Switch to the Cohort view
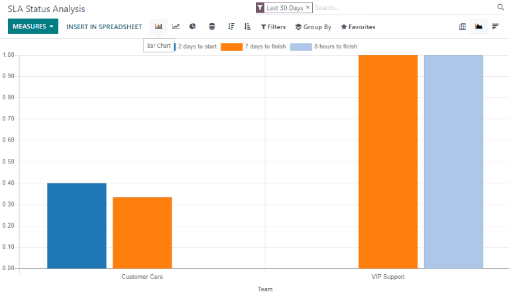509x296 pixels. [495, 26]
